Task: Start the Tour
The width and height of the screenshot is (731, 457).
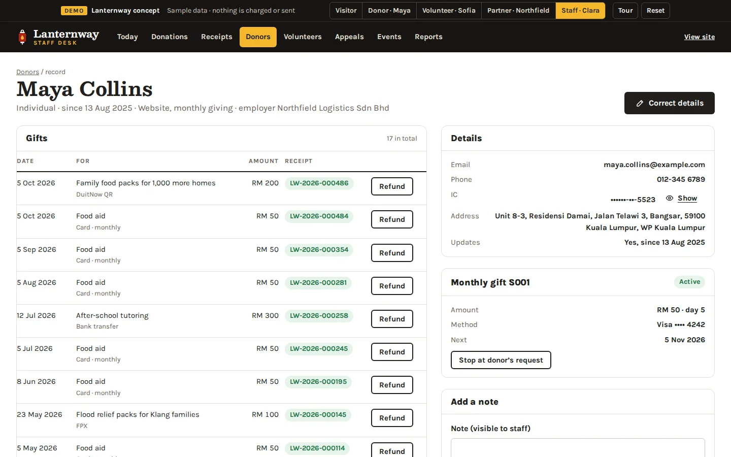Action: 625,11
